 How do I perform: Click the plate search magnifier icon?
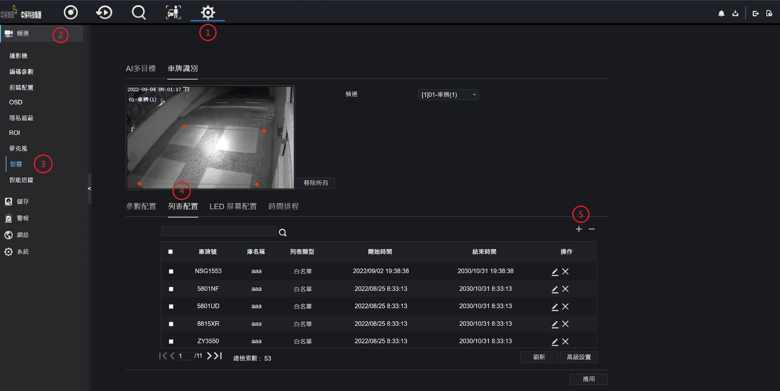pos(283,233)
